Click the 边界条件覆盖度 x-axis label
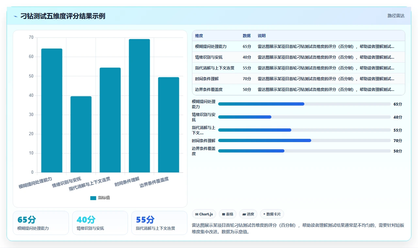Image resolution: width=418 pixels, height=248 pixels. coord(154,182)
